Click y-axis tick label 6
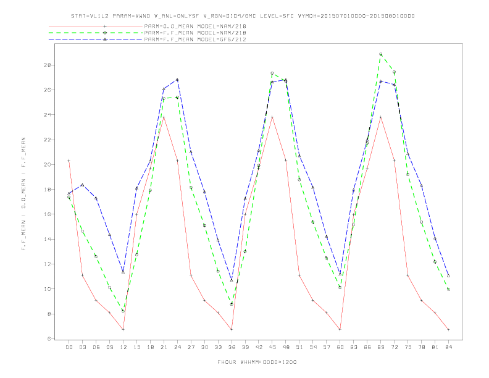Viewport: 489px width, 378px height. click(x=49, y=338)
